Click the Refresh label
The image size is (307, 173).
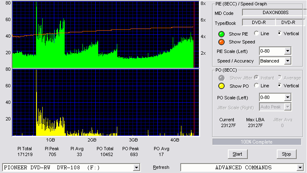pos(161,168)
